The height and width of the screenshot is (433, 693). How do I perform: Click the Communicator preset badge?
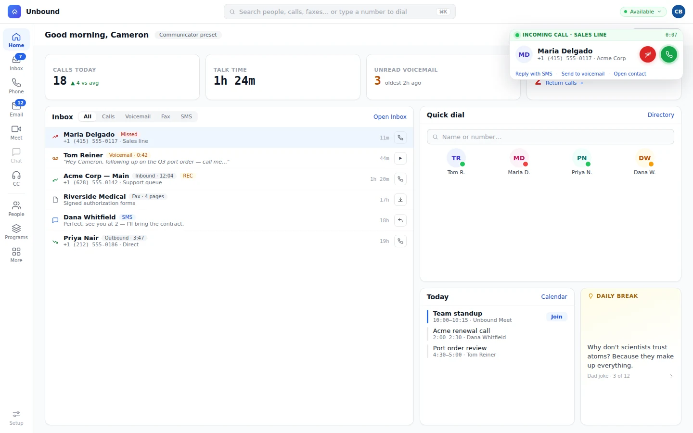pyautogui.click(x=188, y=35)
